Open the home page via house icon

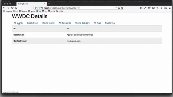tap(16, 8)
